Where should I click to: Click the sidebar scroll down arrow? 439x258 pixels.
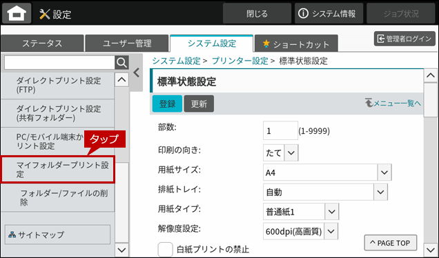pyautogui.click(x=121, y=250)
